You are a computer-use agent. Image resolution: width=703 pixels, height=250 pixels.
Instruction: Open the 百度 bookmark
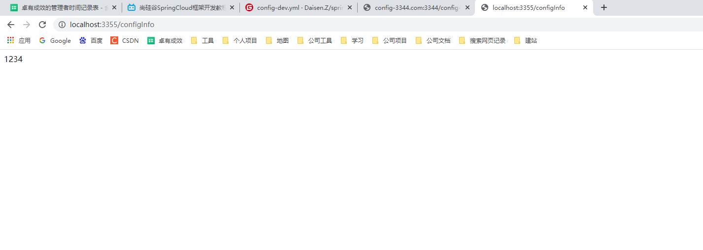91,41
